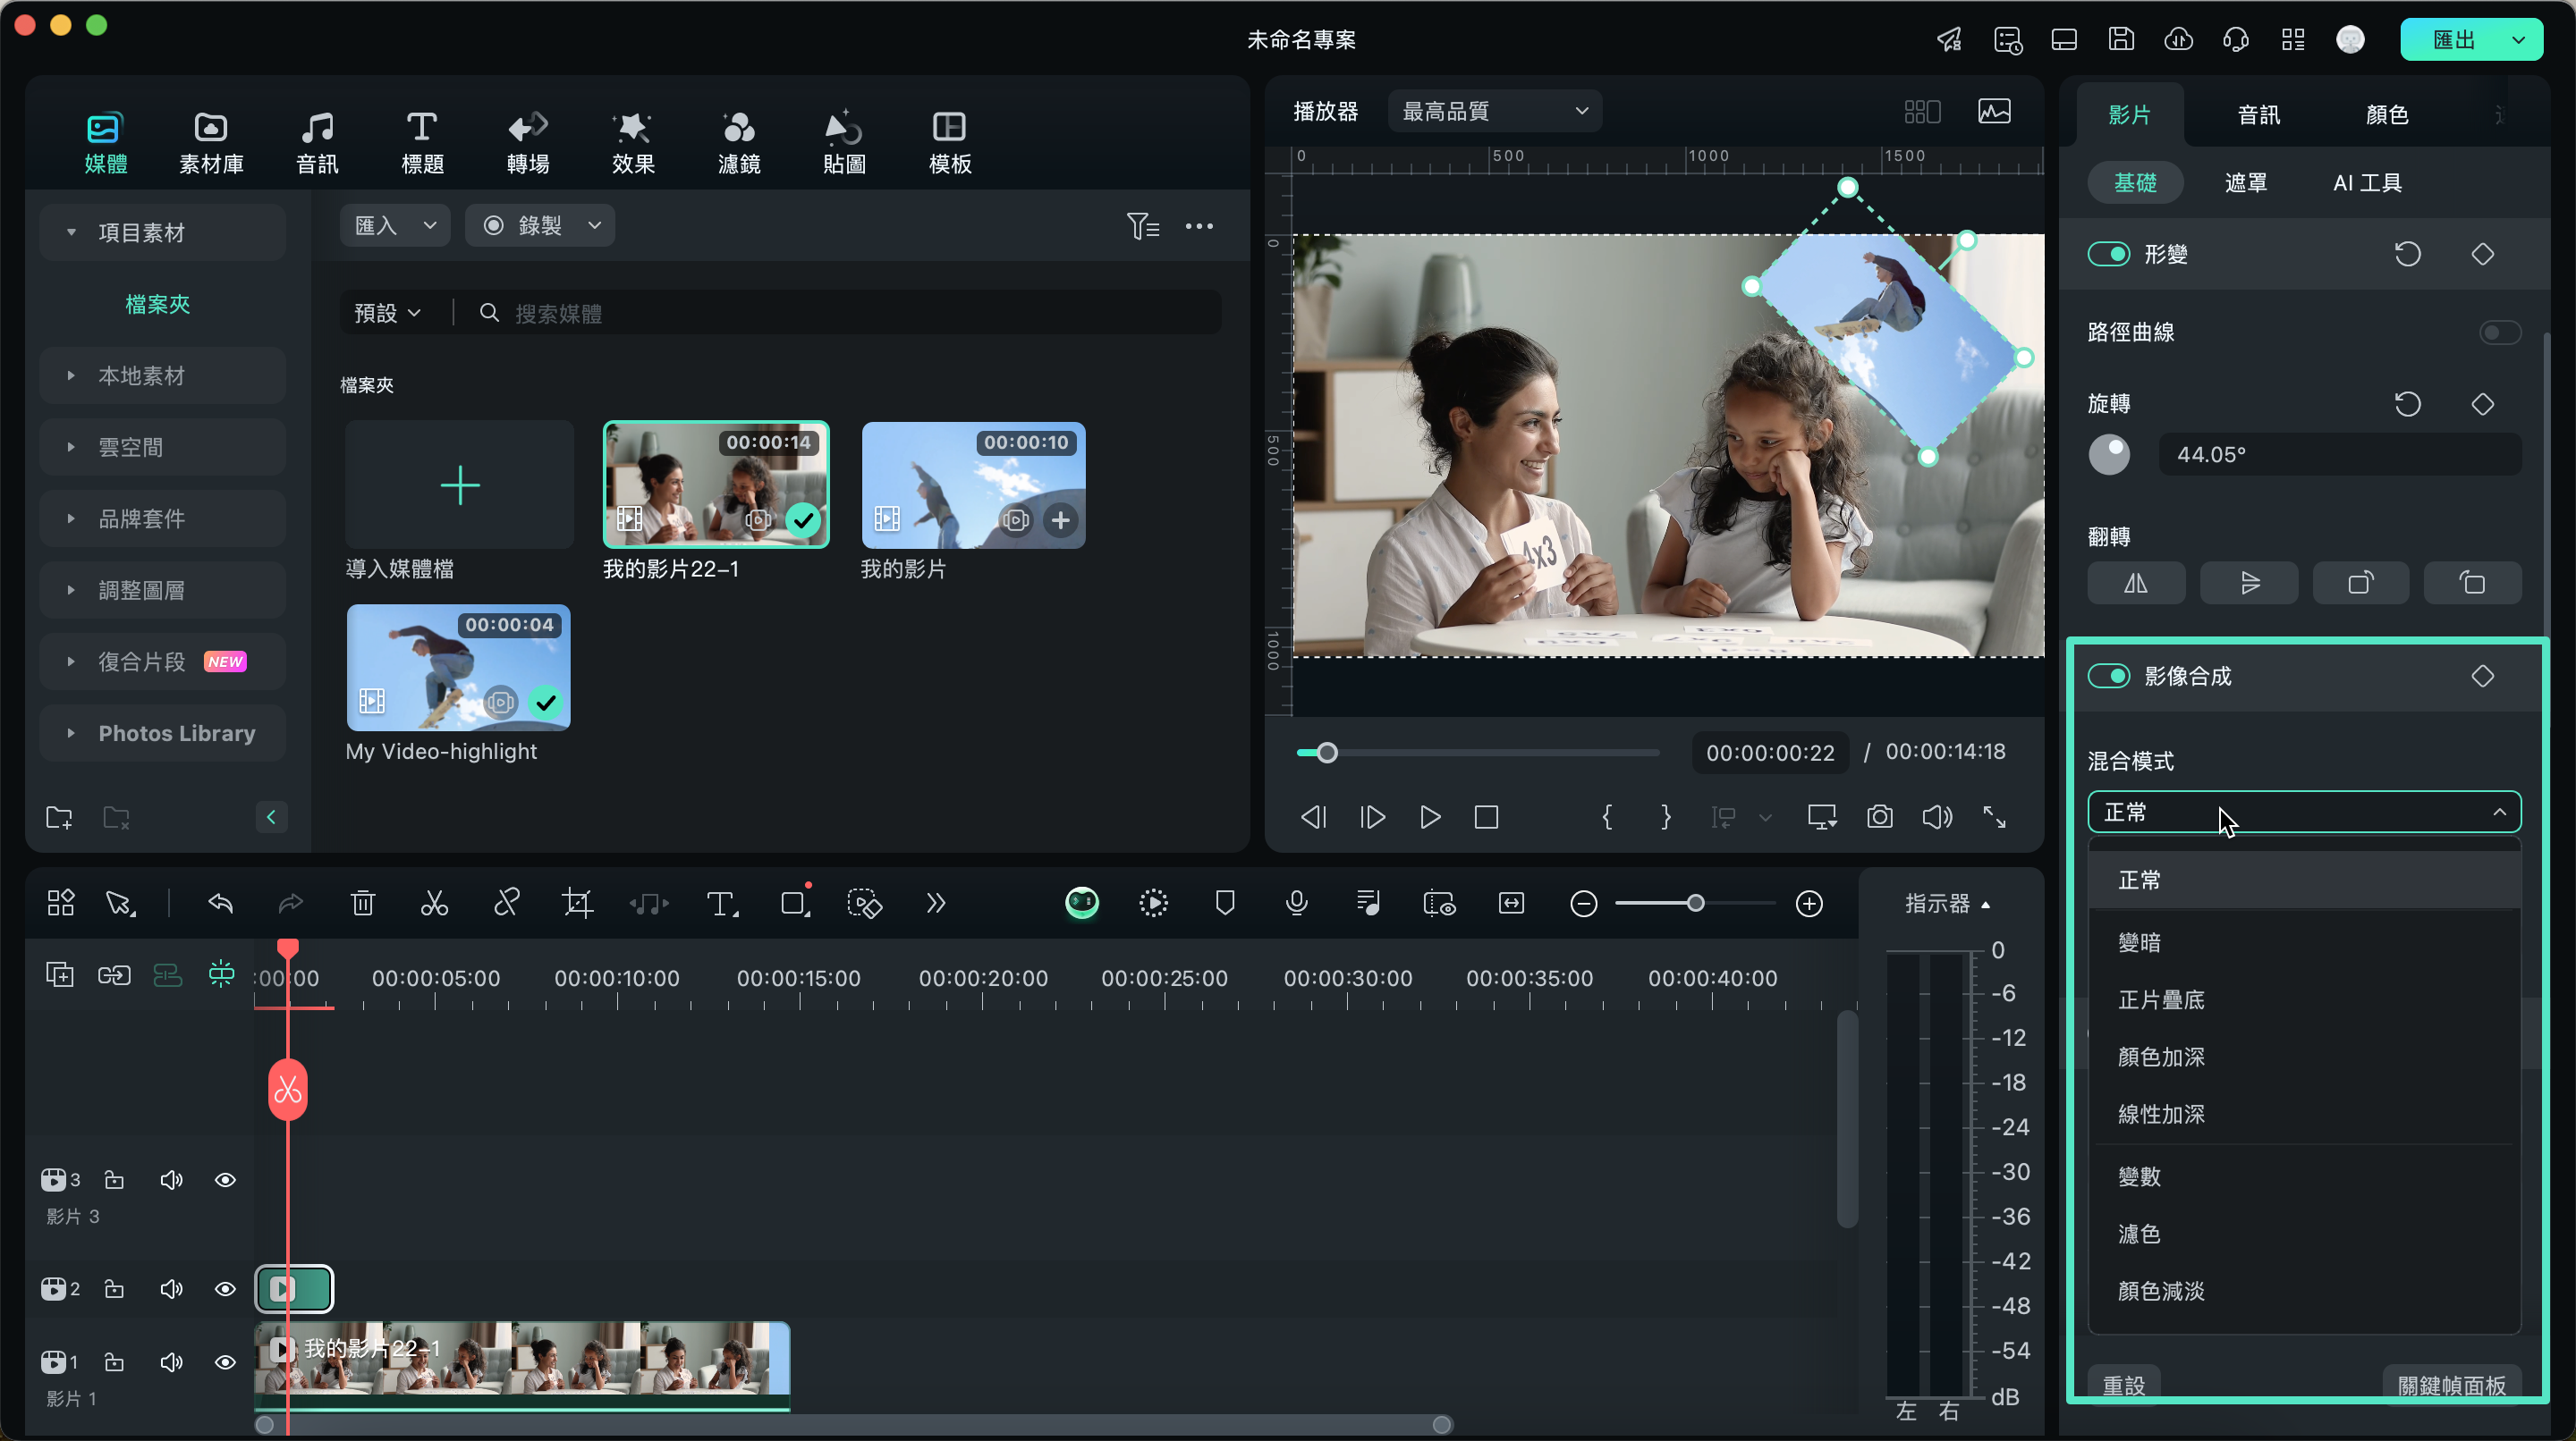Click the undo arrow in timeline toolbar
Viewport: 2576px width, 1441px height.
point(220,904)
